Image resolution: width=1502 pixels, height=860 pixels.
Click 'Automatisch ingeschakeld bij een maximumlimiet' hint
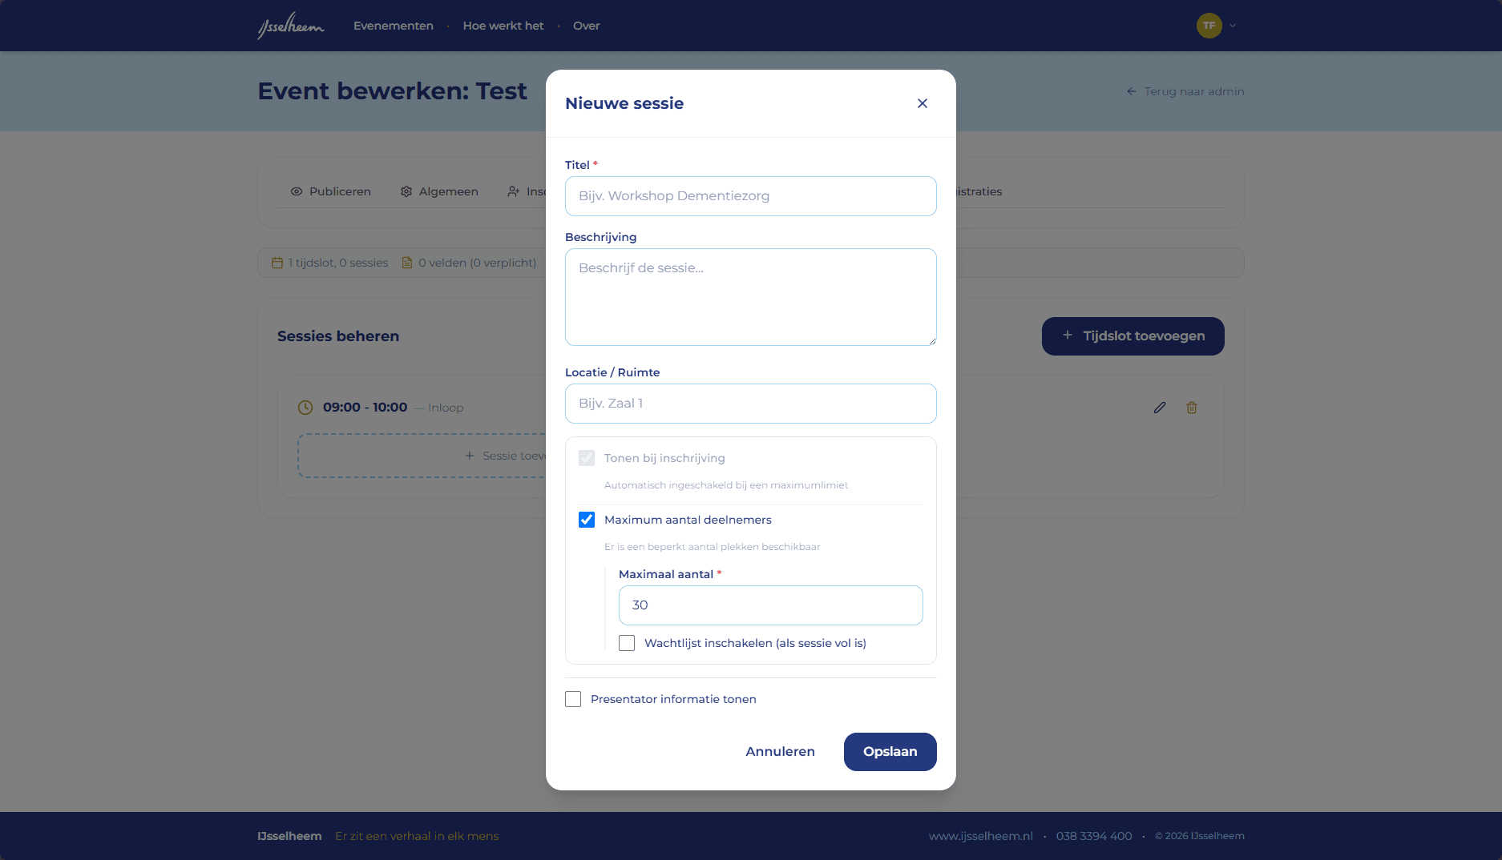pyautogui.click(x=726, y=485)
